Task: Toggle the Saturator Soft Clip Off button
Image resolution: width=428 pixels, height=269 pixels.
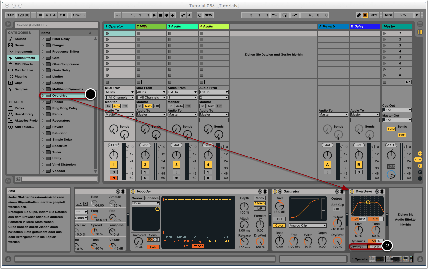Action: click(x=336, y=209)
